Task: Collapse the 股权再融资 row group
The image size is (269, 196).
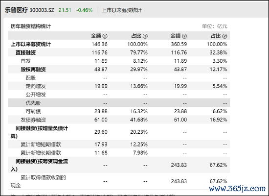Action: [x=33, y=69]
